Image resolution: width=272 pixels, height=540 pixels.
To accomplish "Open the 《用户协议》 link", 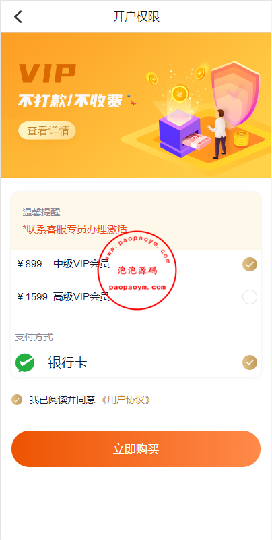I will [x=126, y=400].
